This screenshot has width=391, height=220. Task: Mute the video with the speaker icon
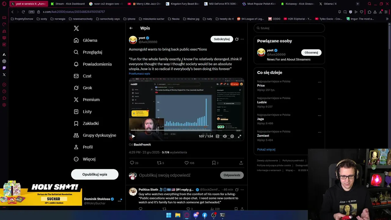pyautogui.click(x=225, y=136)
